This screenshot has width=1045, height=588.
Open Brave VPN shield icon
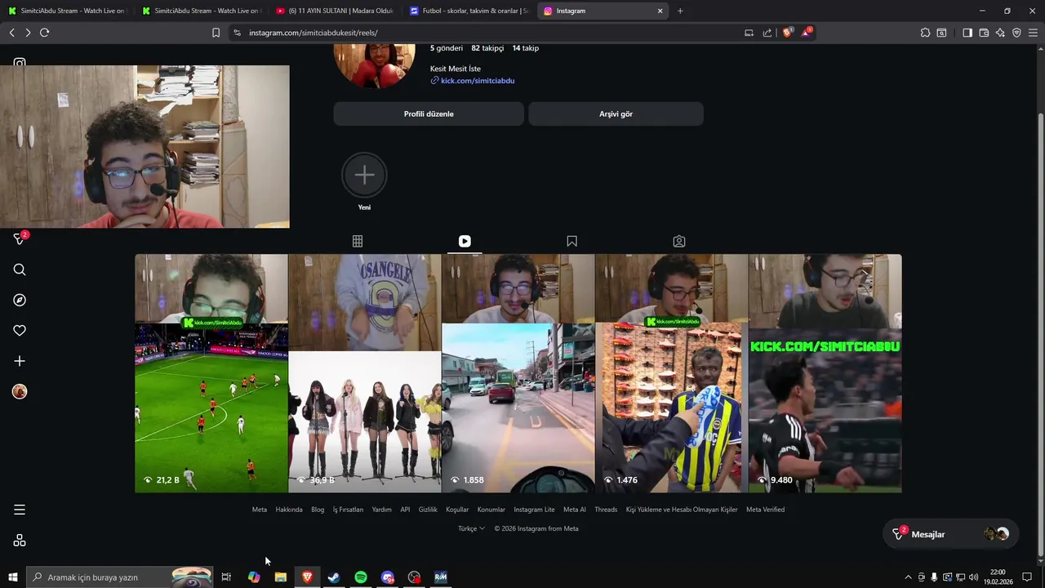coord(1016,33)
